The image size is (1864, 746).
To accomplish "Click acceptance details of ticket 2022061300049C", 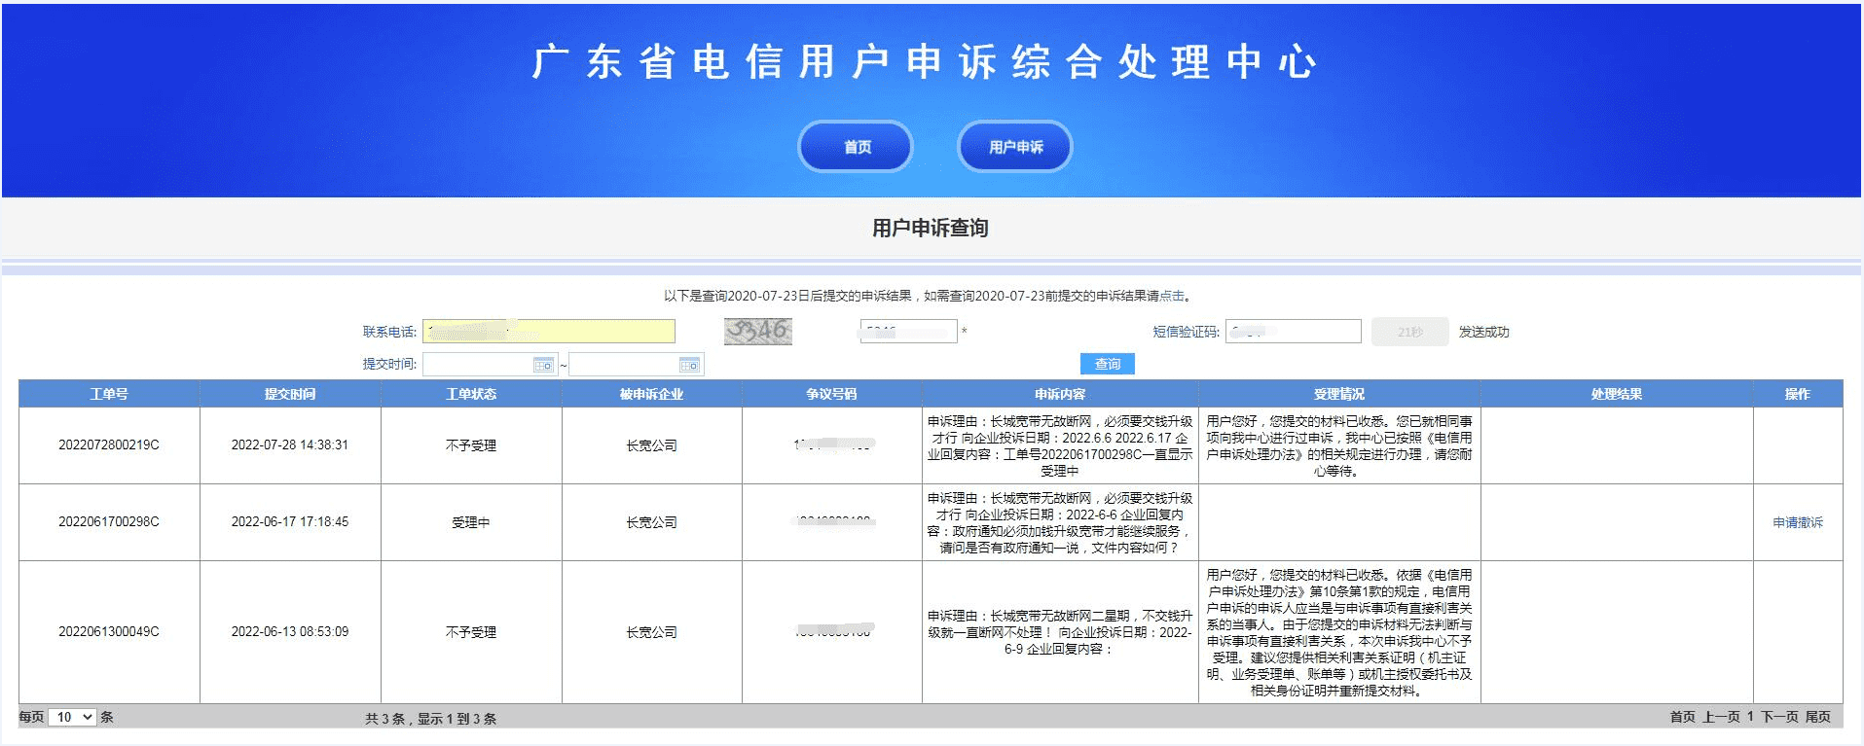I will click(1339, 632).
